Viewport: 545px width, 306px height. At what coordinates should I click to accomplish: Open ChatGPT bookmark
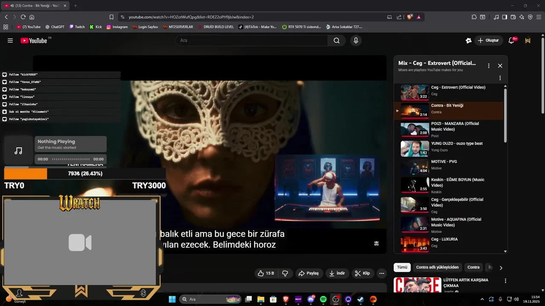pyautogui.click(x=54, y=27)
